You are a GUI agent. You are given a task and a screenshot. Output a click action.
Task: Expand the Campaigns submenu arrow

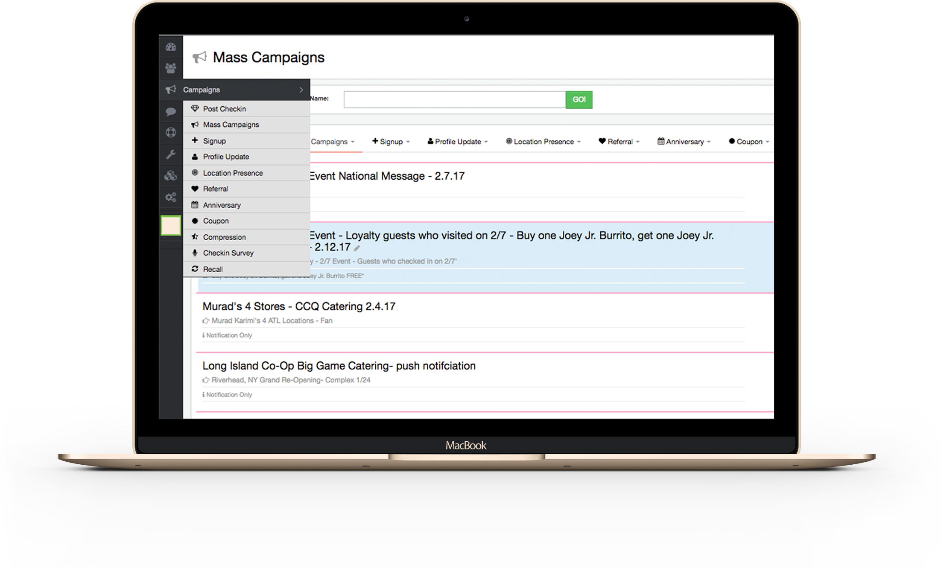(x=301, y=90)
